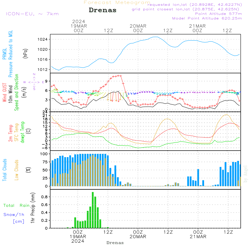
Task: Toggle the dewpt Temp legend label
Action: [x=23, y=133]
